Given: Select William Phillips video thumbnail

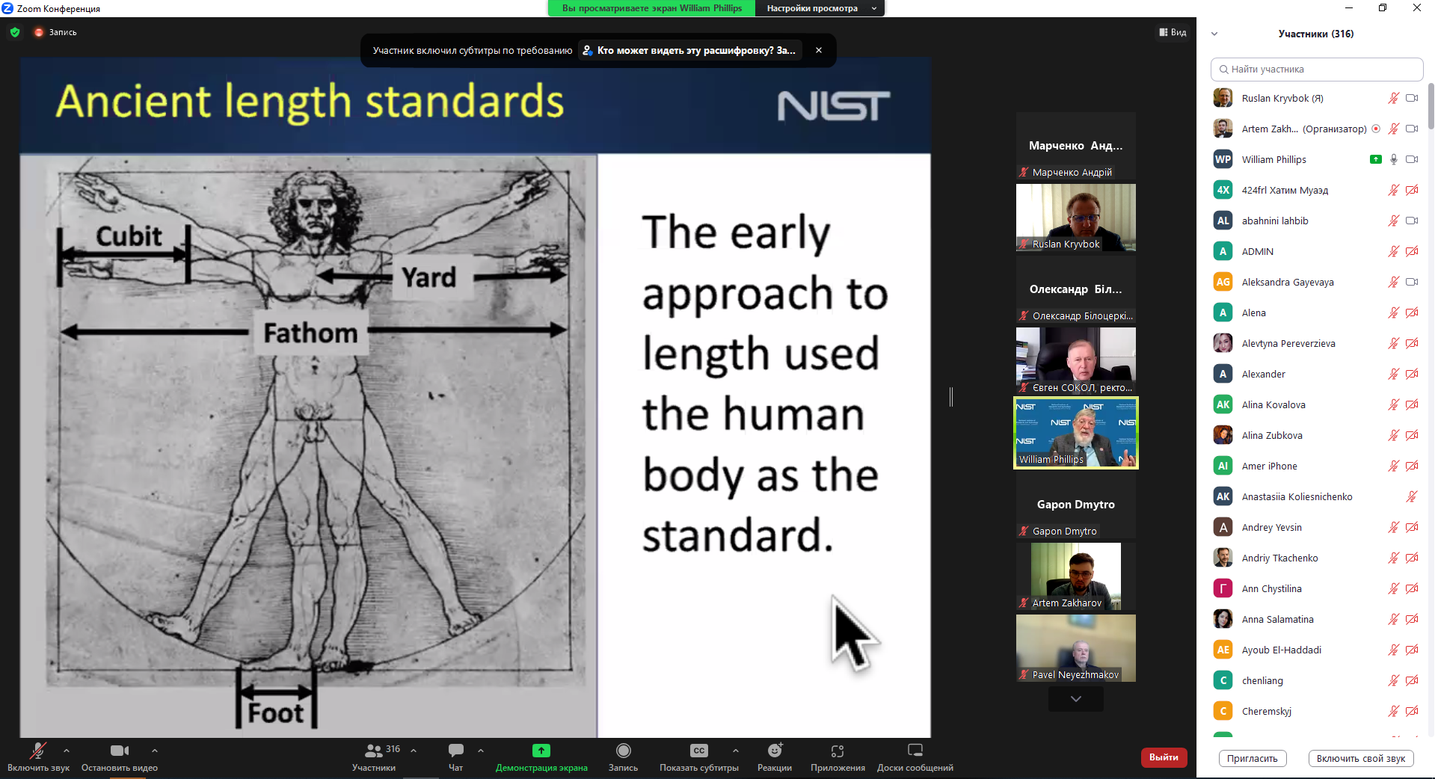Looking at the screenshot, I should pos(1076,433).
